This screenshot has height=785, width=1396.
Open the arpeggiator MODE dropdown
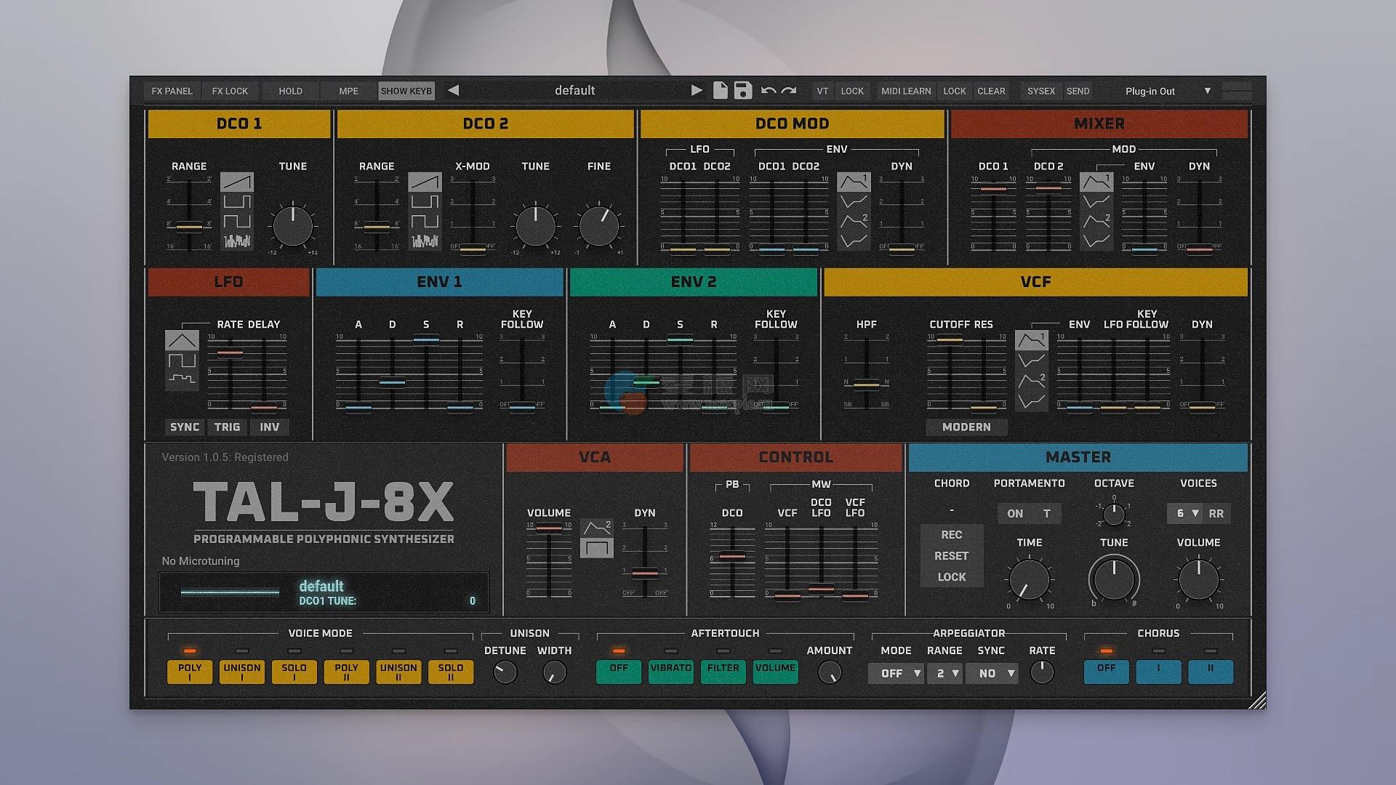pyautogui.click(x=896, y=674)
